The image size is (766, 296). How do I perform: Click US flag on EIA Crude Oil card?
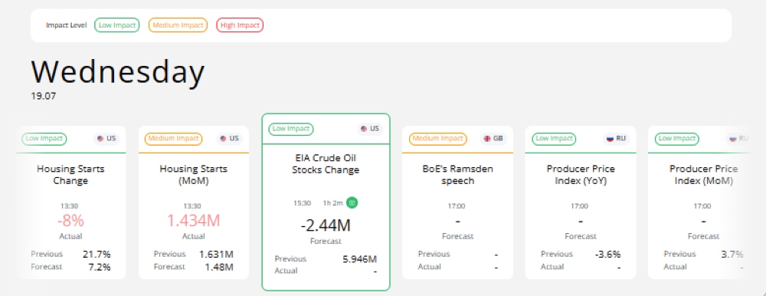coord(363,129)
